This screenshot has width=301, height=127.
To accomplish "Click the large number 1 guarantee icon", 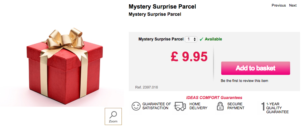I will tap(263, 107).
